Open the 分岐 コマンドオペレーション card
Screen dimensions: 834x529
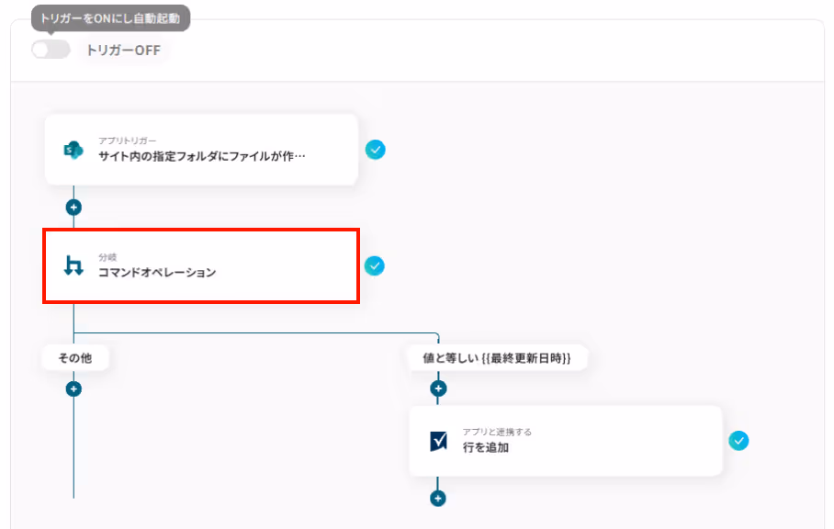coord(201,265)
